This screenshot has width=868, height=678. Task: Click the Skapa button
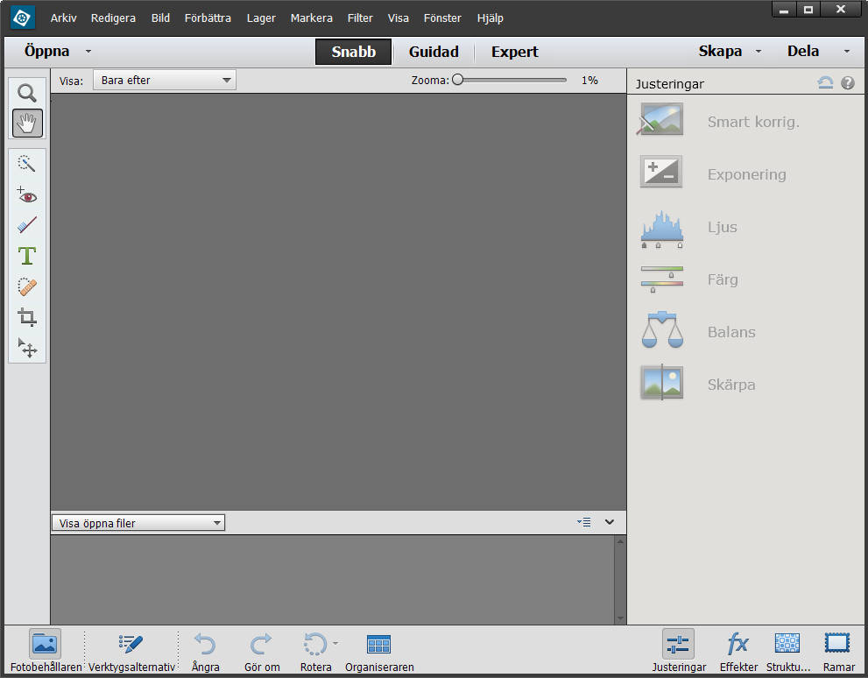click(720, 51)
